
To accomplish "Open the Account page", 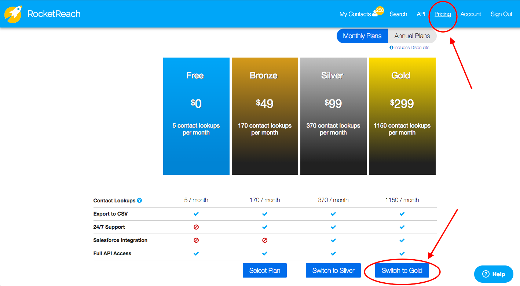I will point(470,14).
